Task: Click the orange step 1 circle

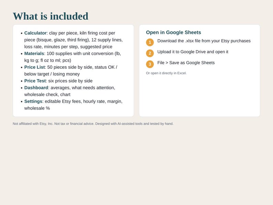Action: point(150,42)
